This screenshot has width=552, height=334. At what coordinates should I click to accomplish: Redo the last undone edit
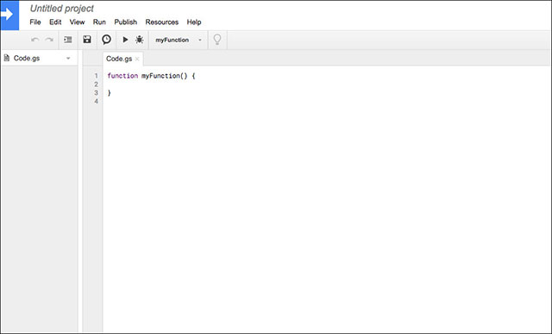[x=49, y=40]
